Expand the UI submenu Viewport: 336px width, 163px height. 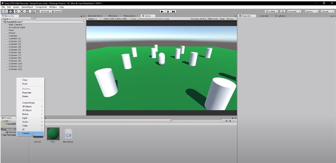tap(31, 129)
